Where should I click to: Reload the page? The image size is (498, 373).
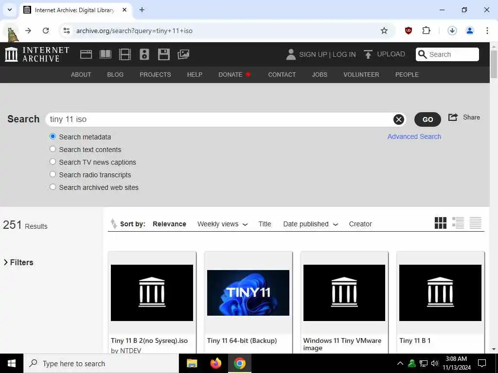[46, 31]
